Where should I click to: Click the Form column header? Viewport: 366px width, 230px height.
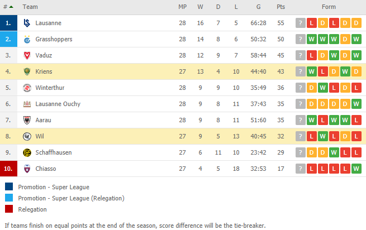(x=329, y=7)
